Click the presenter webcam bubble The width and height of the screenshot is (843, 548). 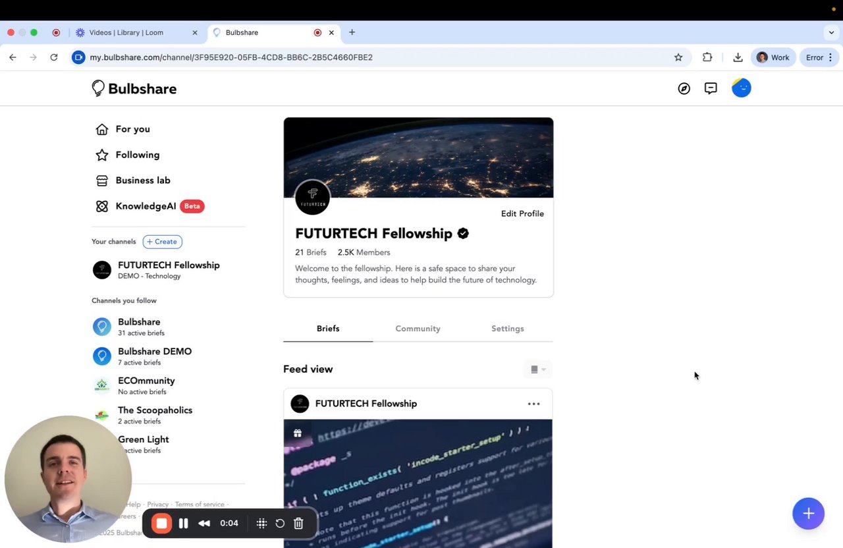coord(68,479)
